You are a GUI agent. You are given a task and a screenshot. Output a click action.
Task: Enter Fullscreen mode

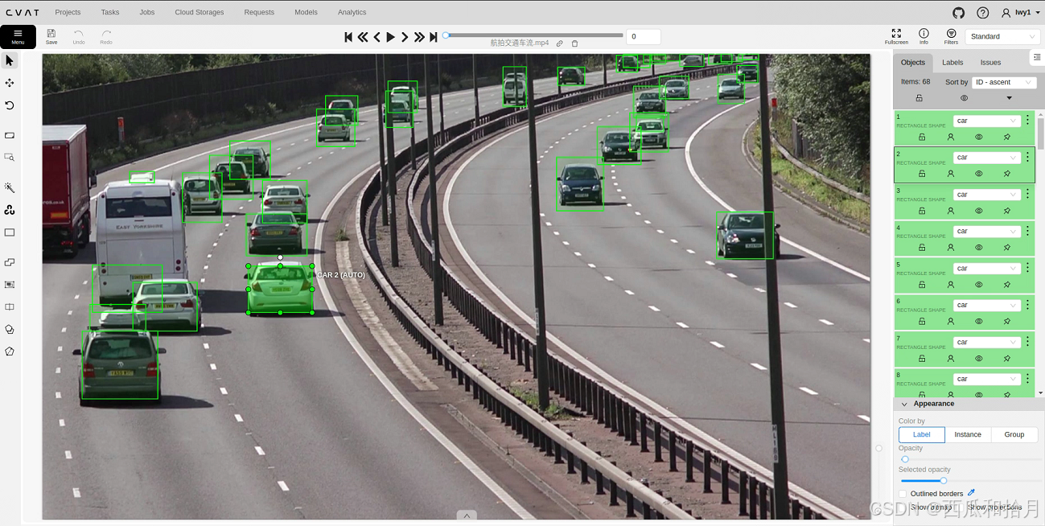tap(896, 36)
